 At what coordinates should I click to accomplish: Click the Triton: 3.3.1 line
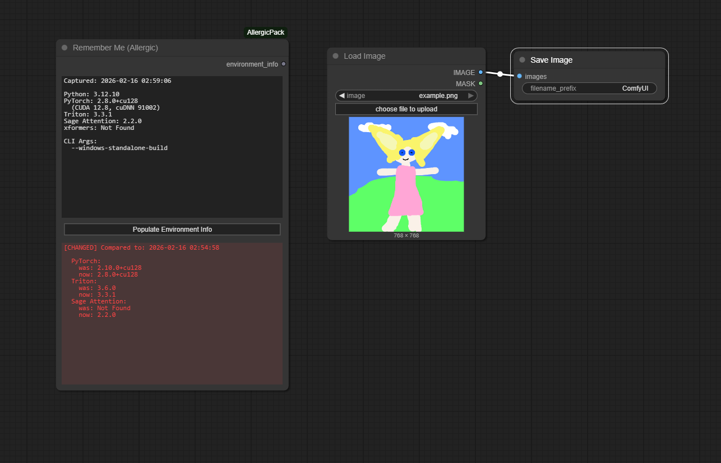point(88,114)
